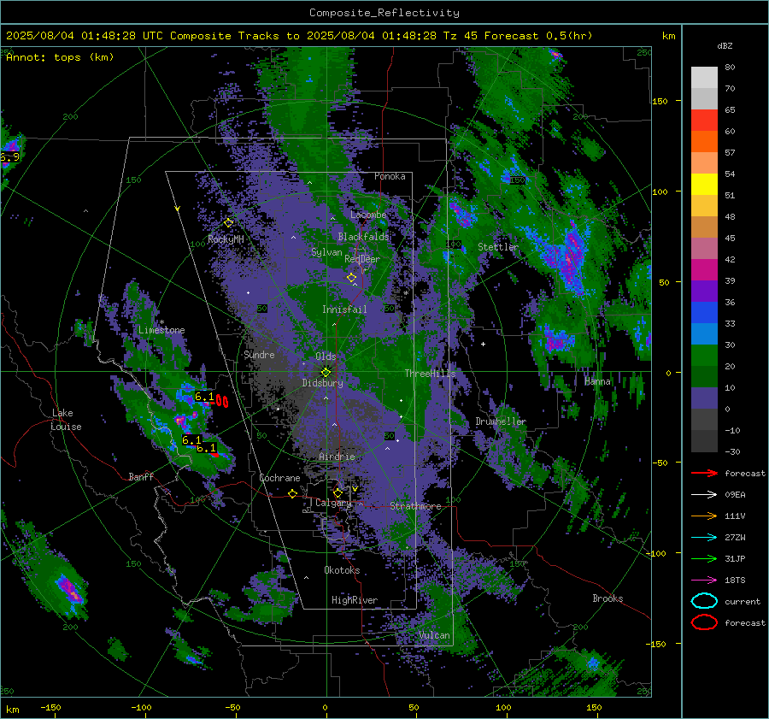The width and height of the screenshot is (769, 719).
Task: Click the yellow diamond marker above Calgary
Action: [338, 492]
